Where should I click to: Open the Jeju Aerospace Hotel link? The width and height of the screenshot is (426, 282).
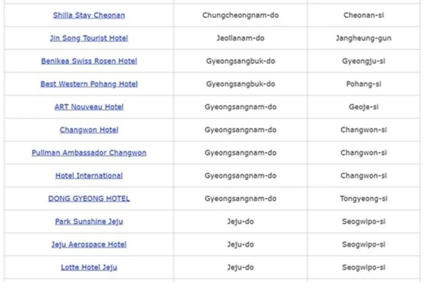pyautogui.click(x=89, y=244)
